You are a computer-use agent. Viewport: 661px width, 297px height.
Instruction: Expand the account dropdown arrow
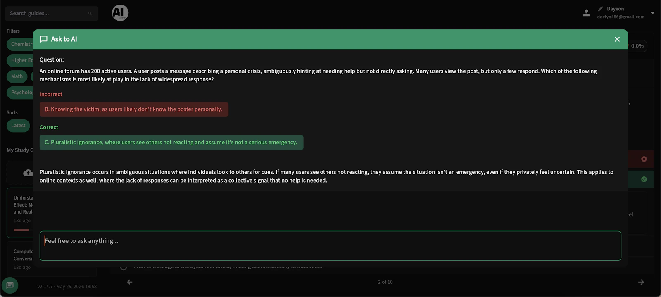tap(653, 13)
